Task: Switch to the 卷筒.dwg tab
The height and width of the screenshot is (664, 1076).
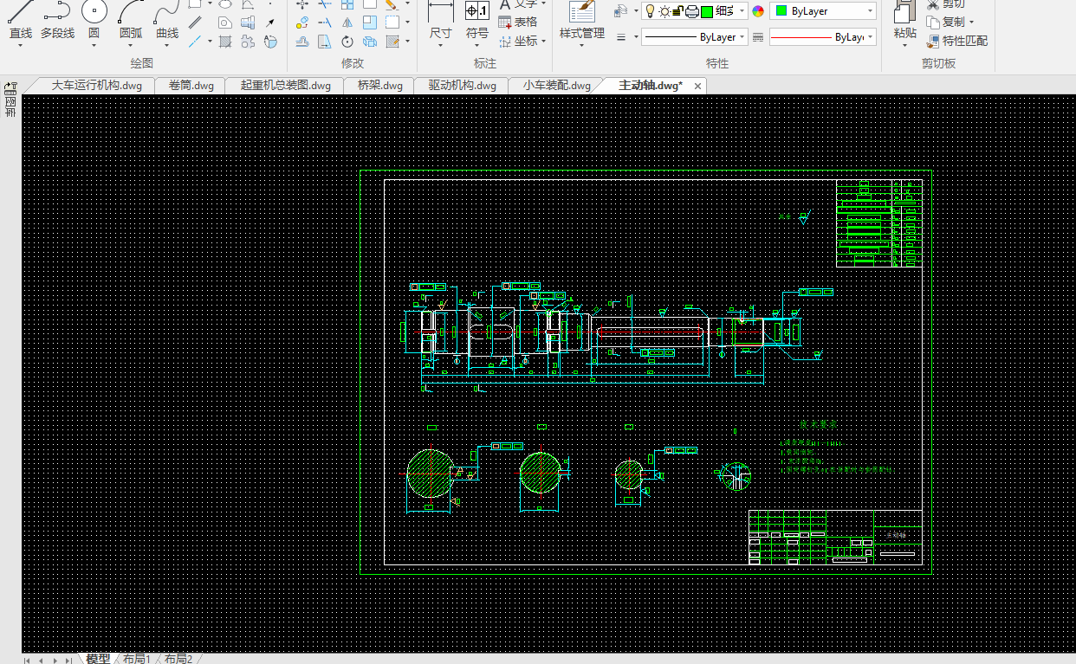Action: [191, 86]
